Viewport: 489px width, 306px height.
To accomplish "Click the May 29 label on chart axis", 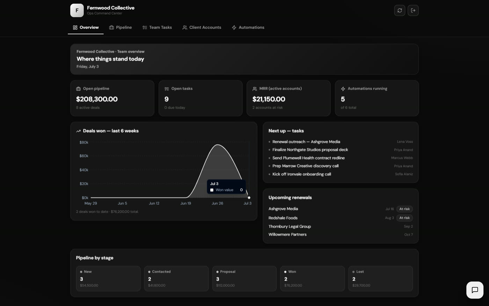I will (91, 203).
